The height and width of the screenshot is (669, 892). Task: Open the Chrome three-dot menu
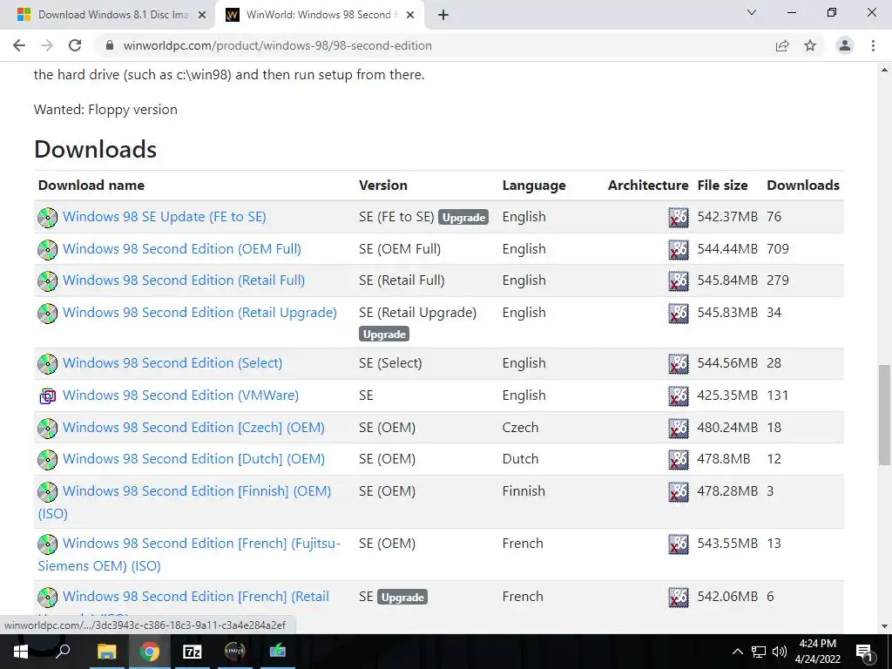click(x=873, y=45)
